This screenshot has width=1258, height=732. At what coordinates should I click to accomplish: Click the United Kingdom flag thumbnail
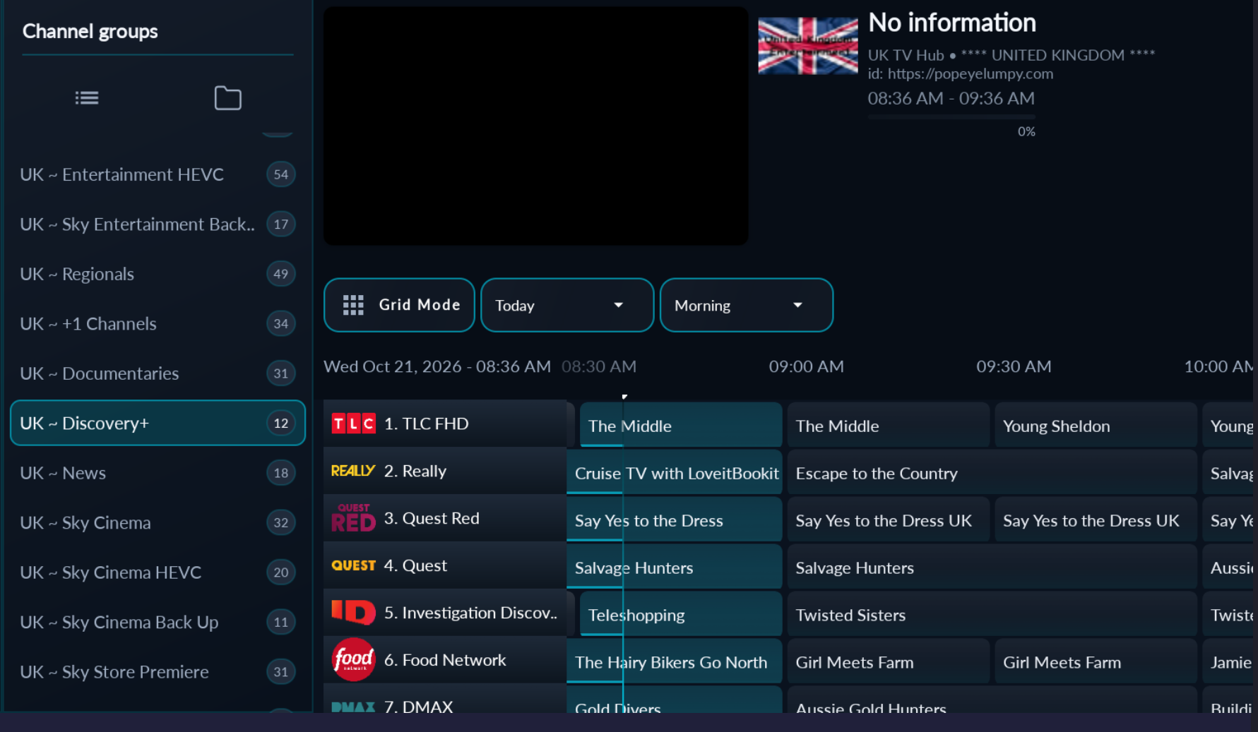coord(808,46)
